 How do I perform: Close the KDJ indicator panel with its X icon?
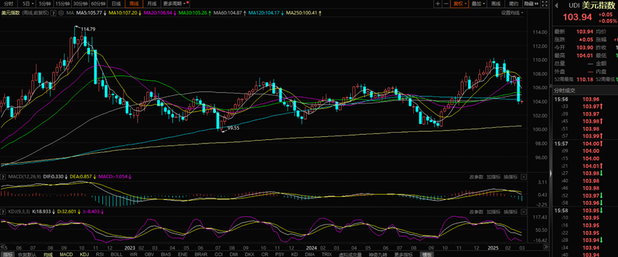[523, 212]
